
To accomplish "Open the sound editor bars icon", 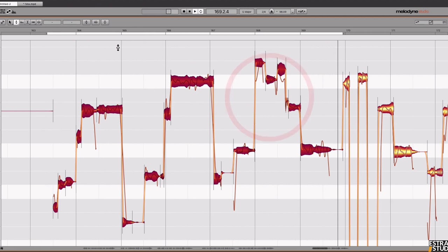I will 14,12.
